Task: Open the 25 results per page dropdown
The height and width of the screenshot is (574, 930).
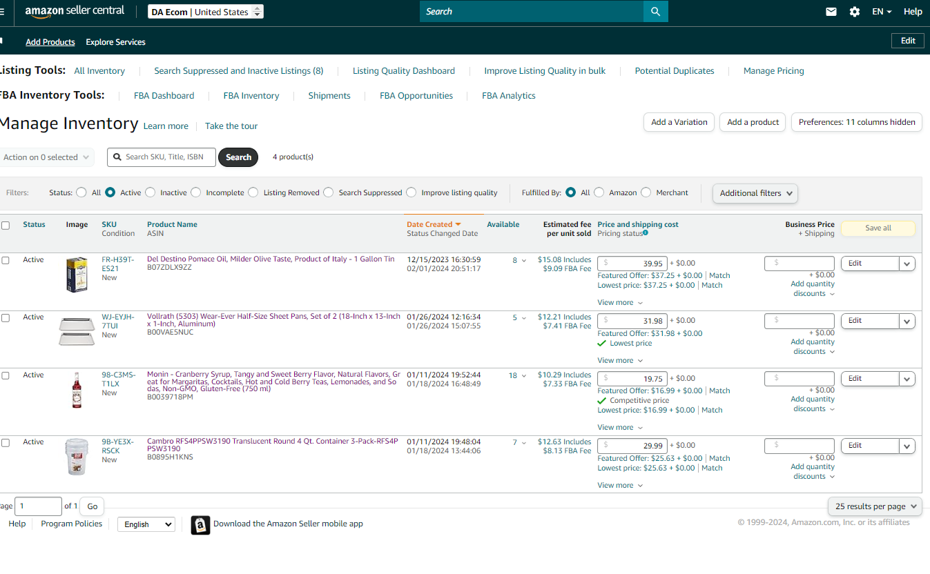Action: [875, 506]
